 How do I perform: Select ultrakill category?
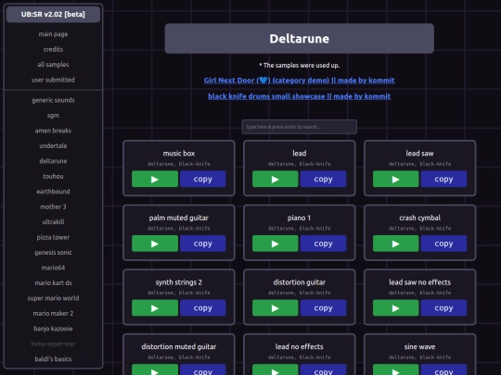pos(53,222)
